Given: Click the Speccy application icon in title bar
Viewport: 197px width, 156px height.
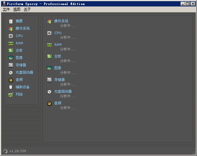Looking at the screenshot, I should pos(4,4).
